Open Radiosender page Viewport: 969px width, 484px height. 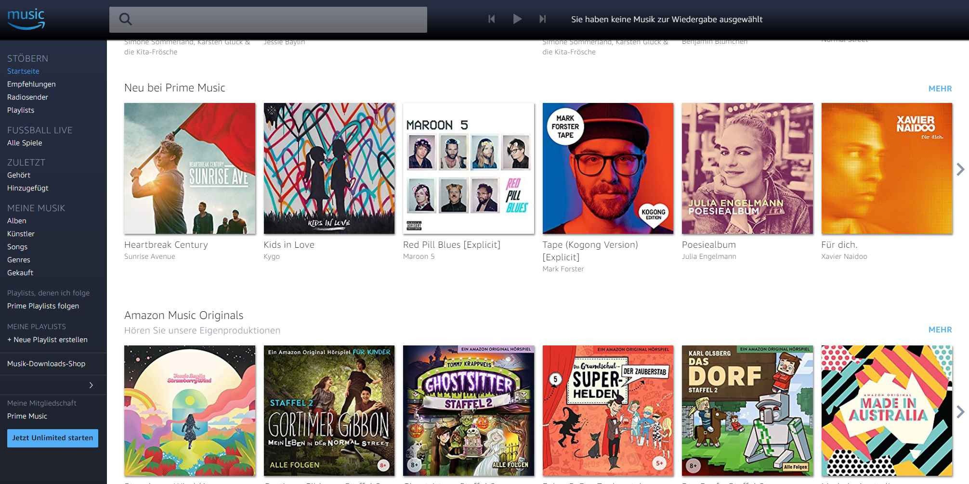click(27, 97)
